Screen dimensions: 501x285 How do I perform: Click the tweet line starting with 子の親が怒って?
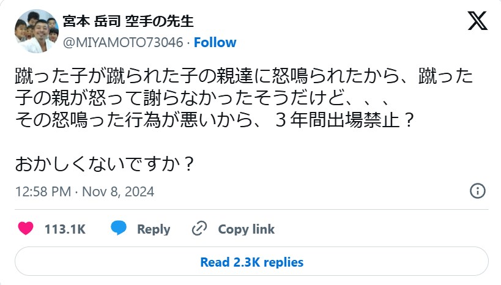[202, 98]
